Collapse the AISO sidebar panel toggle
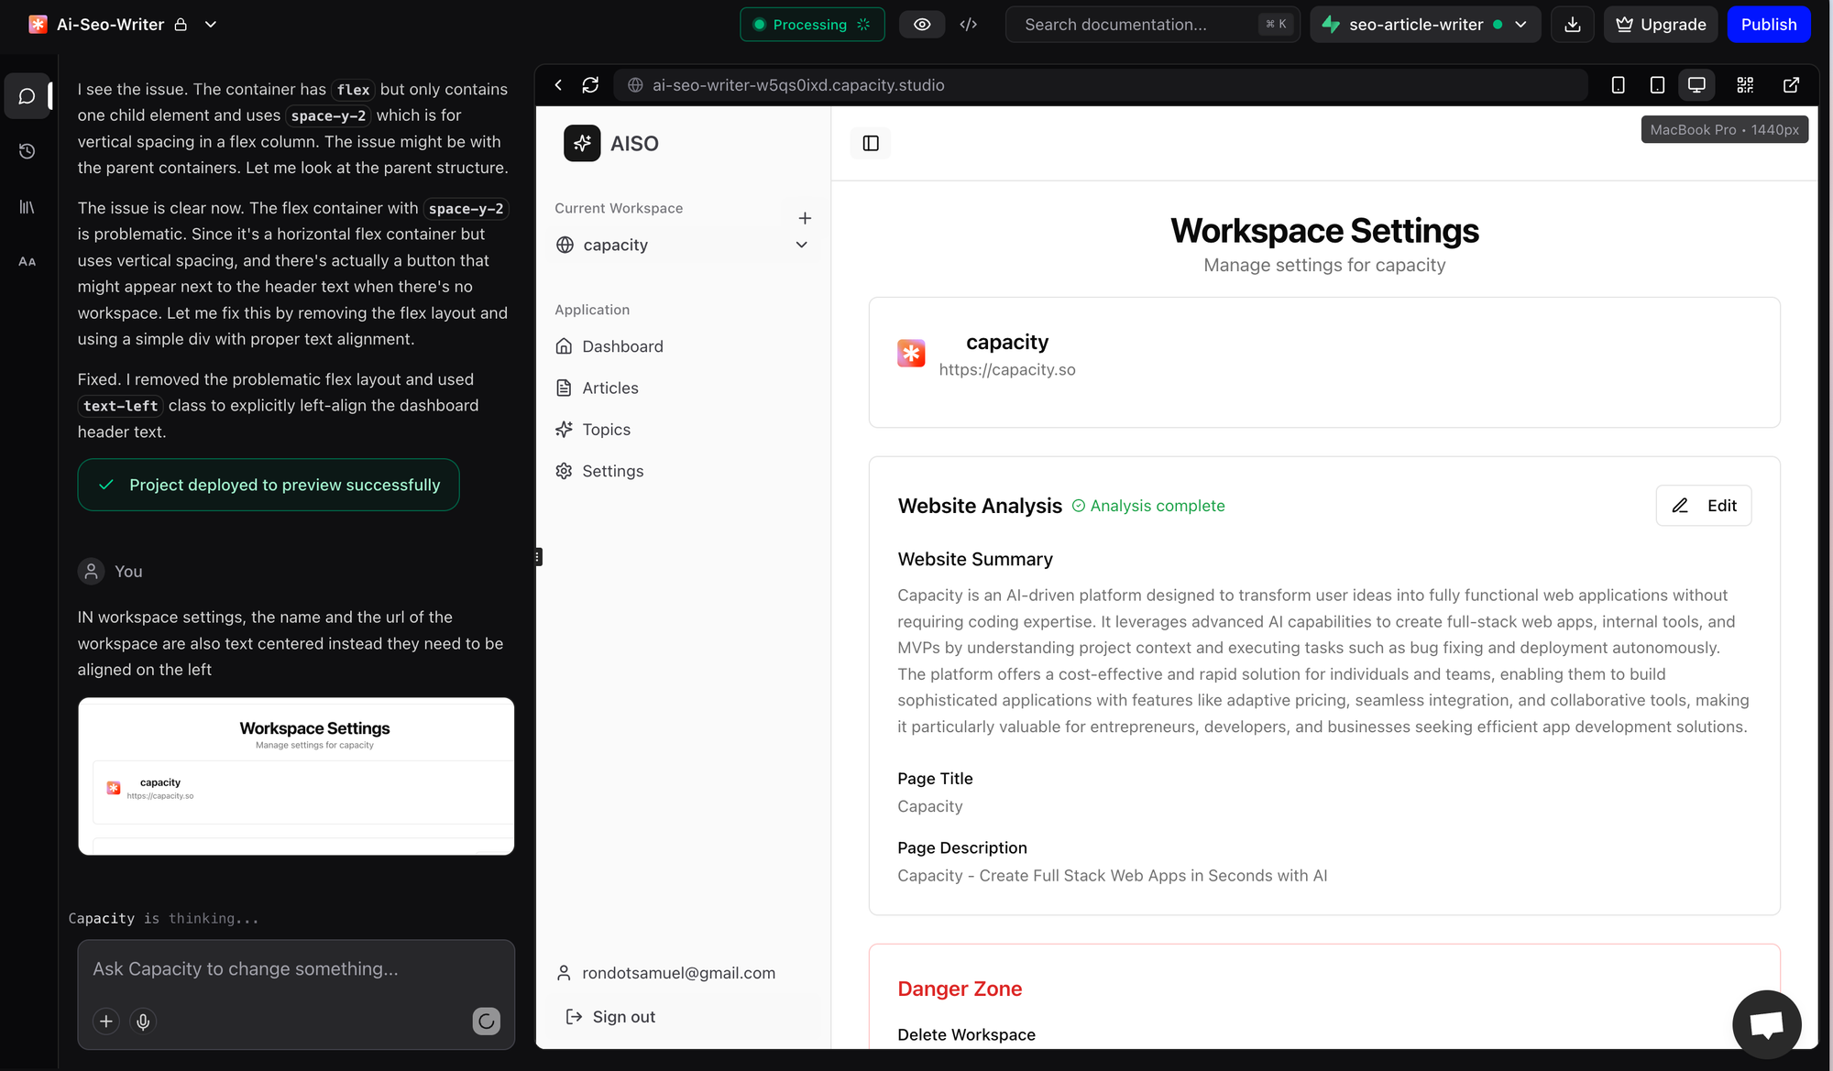This screenshot has height=1071, width=1833. (871, 143)
